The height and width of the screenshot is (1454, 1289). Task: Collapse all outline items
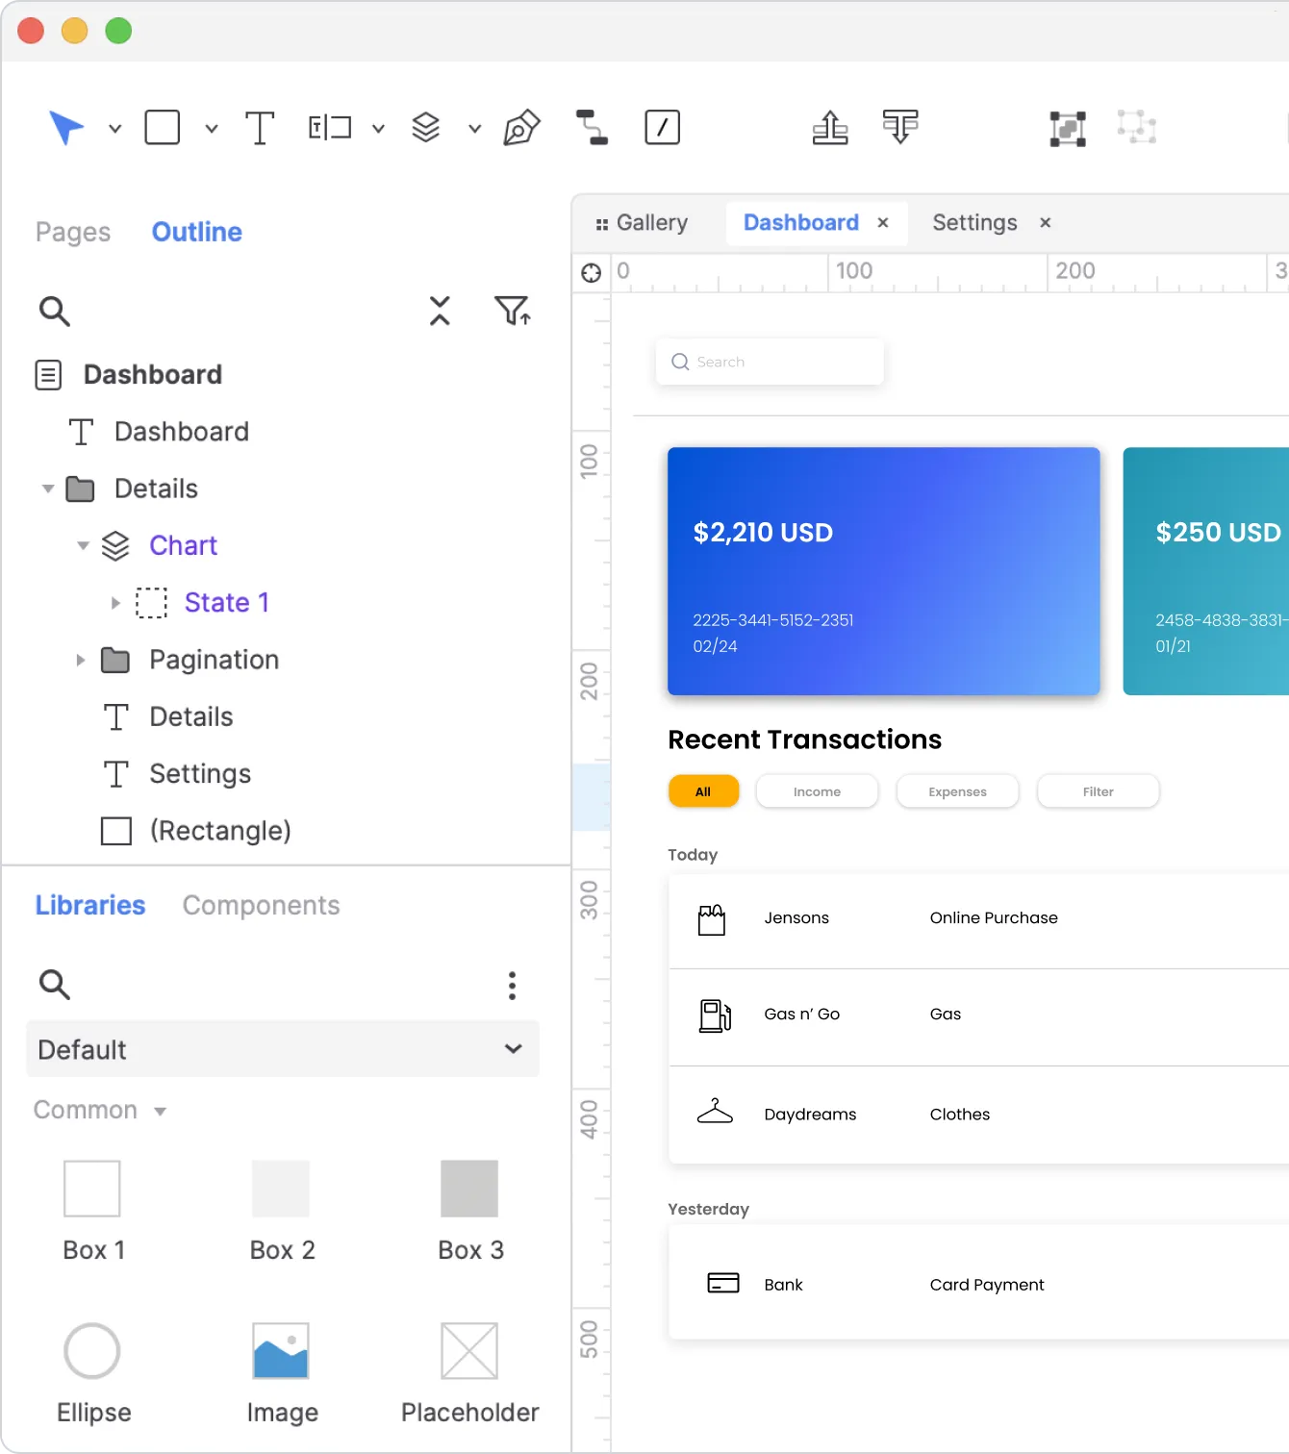[440, 311]
